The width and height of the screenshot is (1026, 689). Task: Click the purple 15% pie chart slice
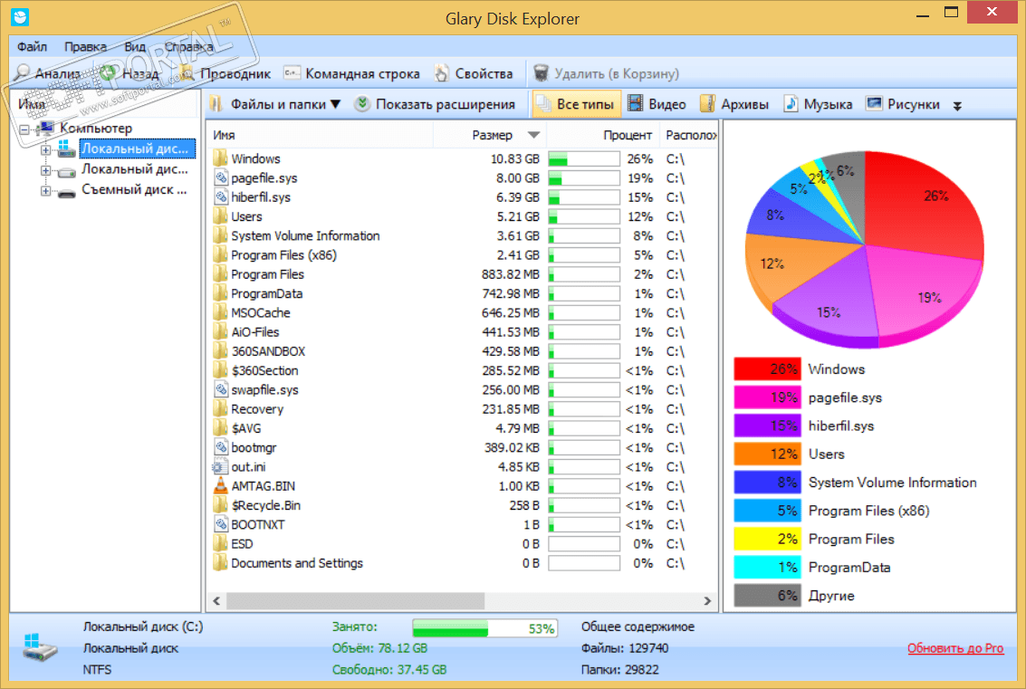829,301
